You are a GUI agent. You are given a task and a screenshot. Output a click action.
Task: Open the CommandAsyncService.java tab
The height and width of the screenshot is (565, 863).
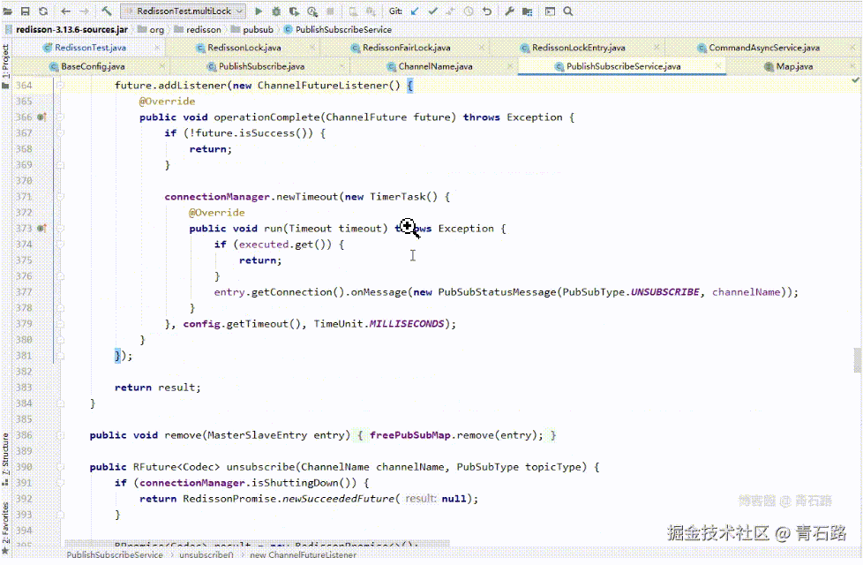pyautogui.click(x=764, y=48)
